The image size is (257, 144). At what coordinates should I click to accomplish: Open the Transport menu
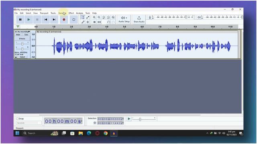coord(44,13)
